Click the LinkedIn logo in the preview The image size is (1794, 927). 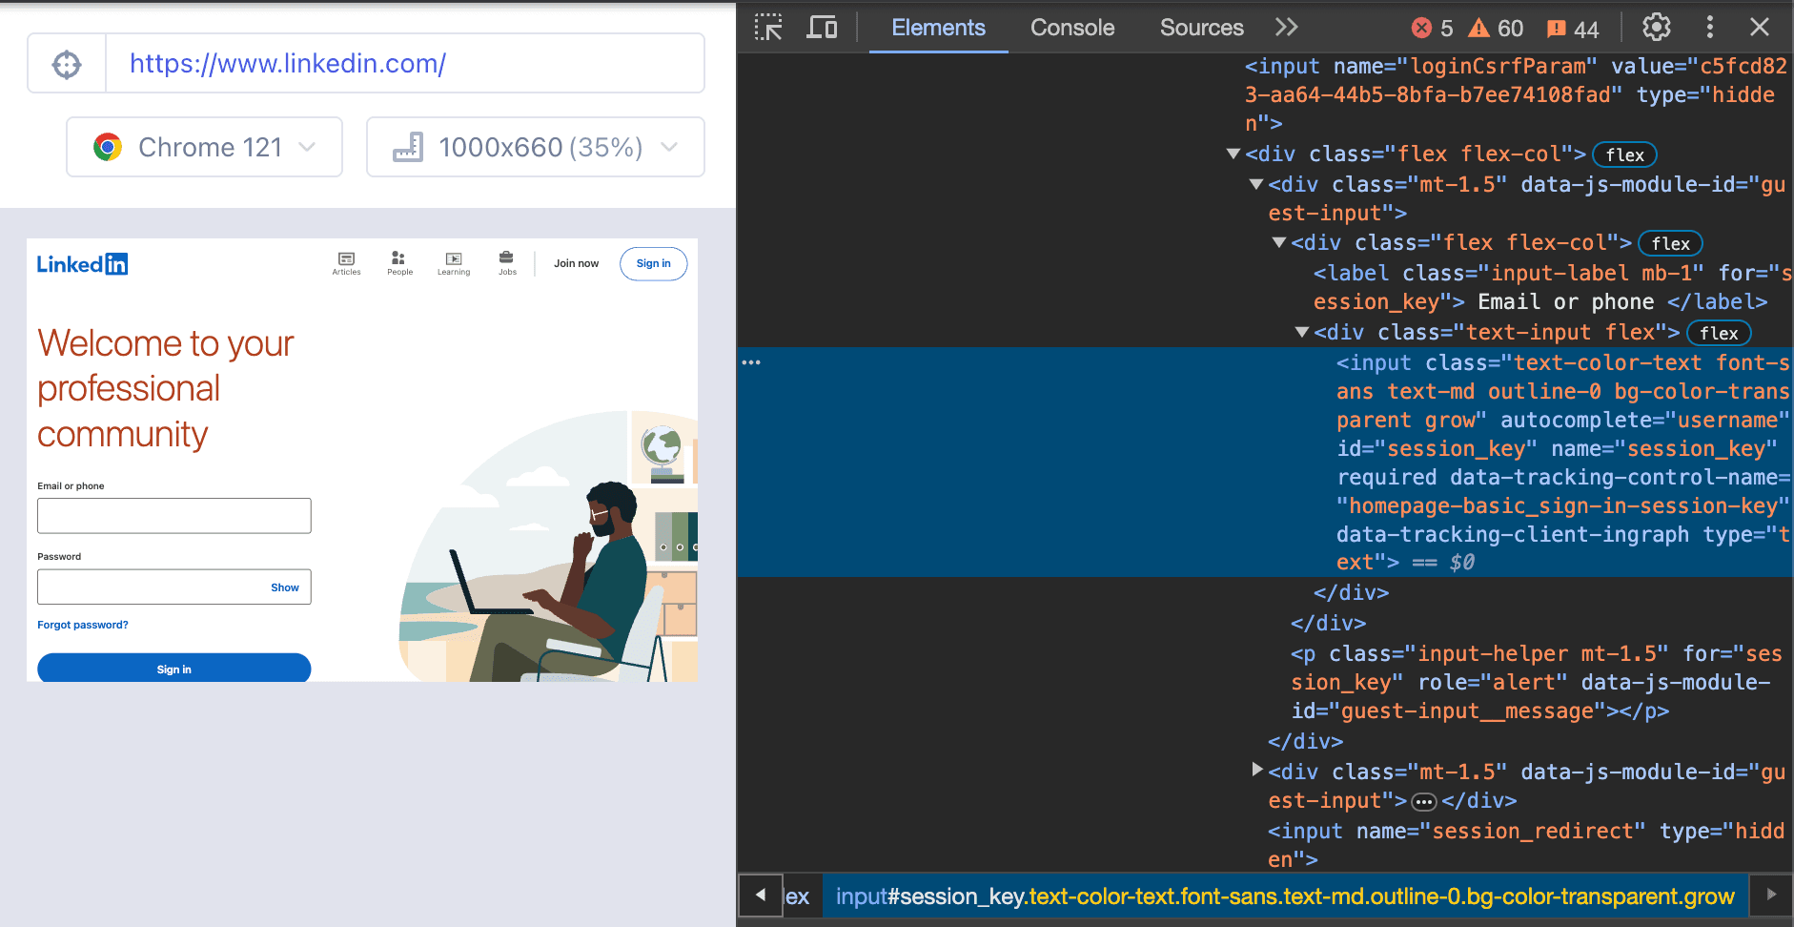pos(82,264)
